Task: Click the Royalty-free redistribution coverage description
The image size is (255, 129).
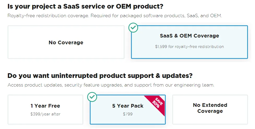Action: click(115, 16)
